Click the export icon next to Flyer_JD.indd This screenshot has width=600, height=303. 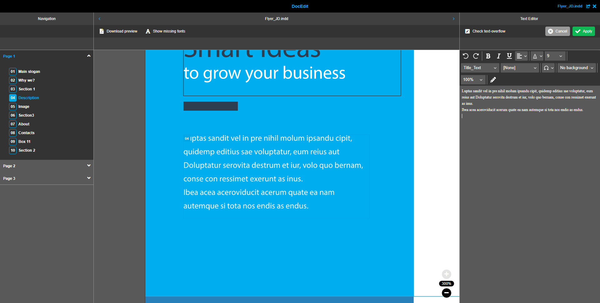point(588,6)
